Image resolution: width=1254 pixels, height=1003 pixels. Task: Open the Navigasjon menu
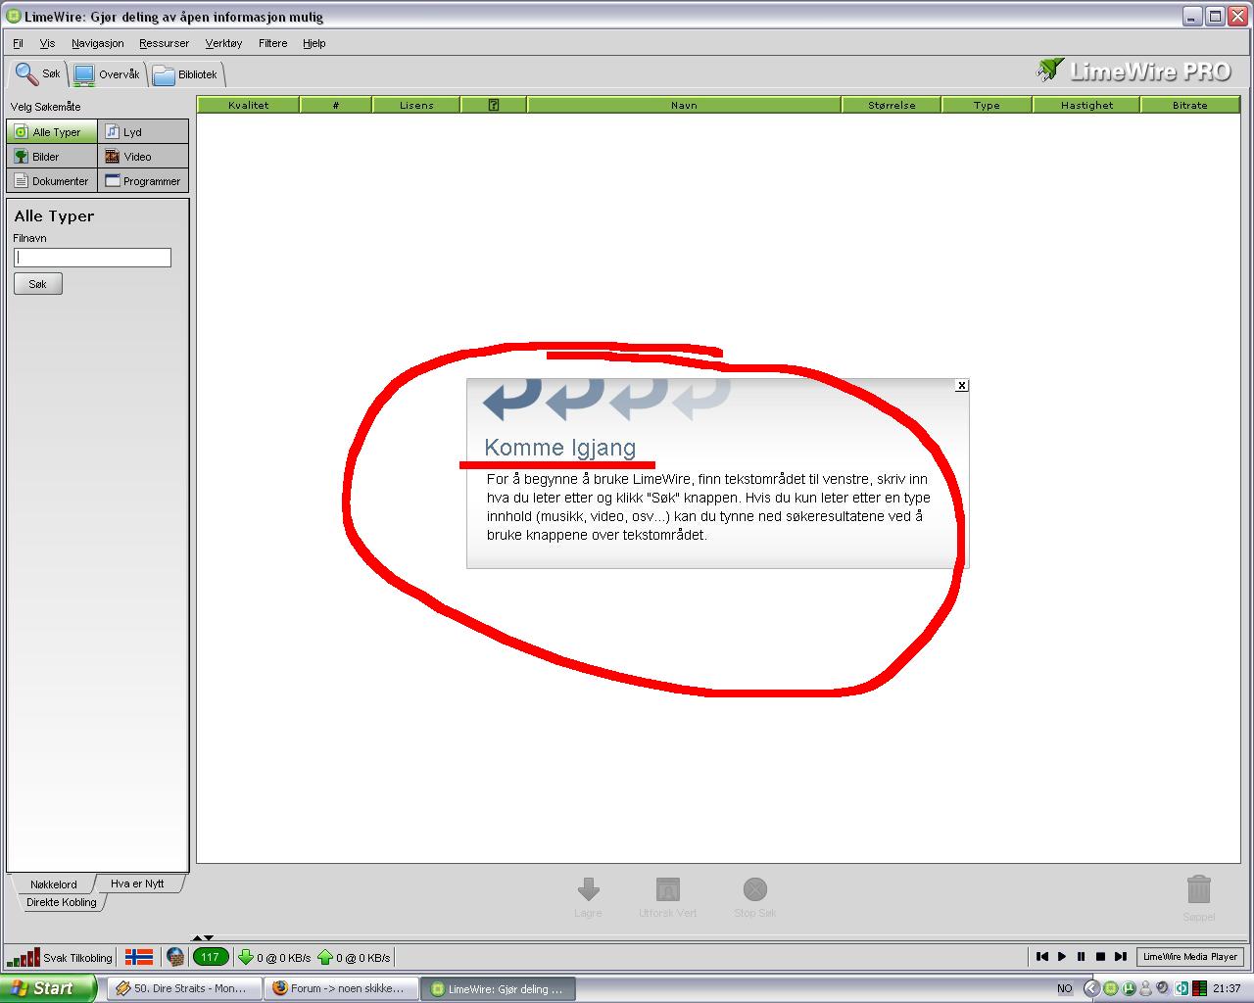pyautogui.click(x=97, y=43)
